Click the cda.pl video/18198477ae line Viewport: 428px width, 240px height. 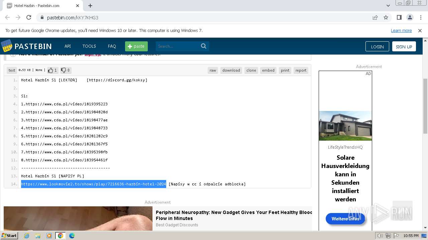click(64, 120)
